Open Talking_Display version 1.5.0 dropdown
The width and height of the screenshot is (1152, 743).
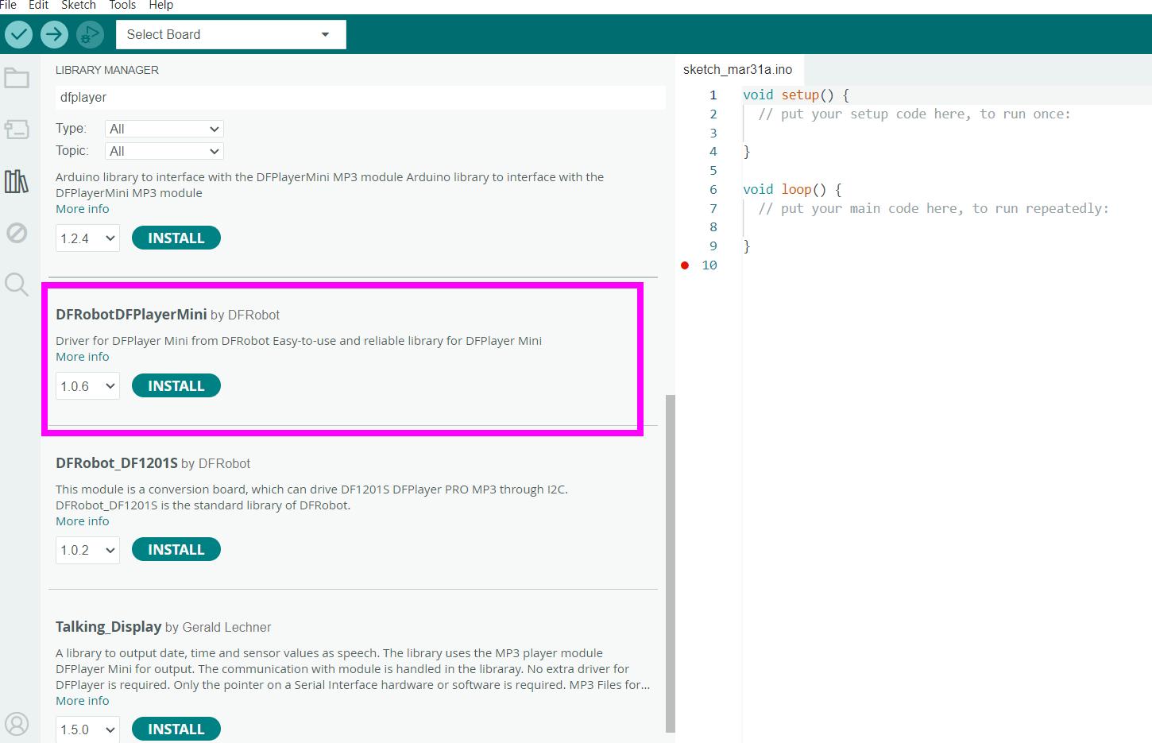pyautogui.click(x=87, y=729)
